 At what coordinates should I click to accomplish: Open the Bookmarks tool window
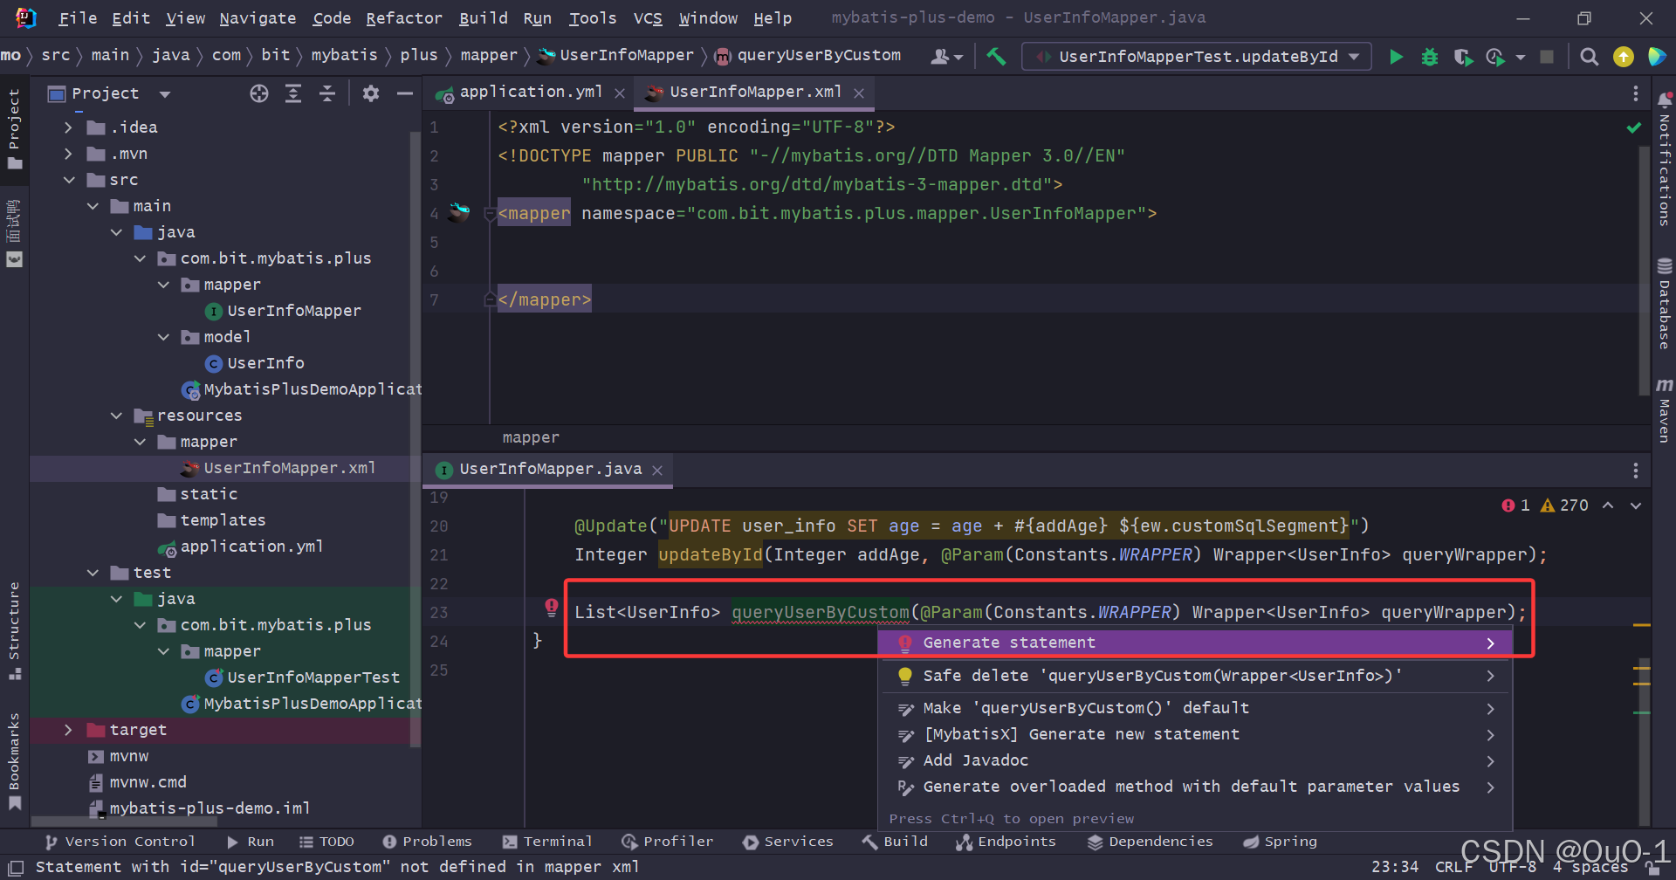tap(14, 761)
